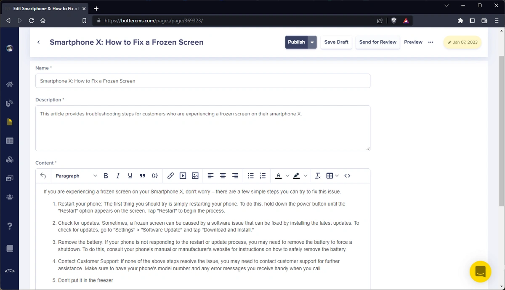Align text left
Screen dimensions: 505x290
pyautogui.click(x=211, y=176)
